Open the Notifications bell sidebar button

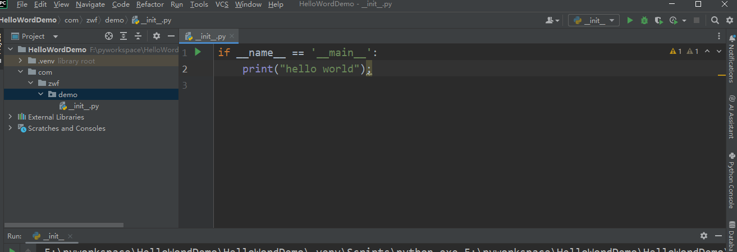coord(731,59)
